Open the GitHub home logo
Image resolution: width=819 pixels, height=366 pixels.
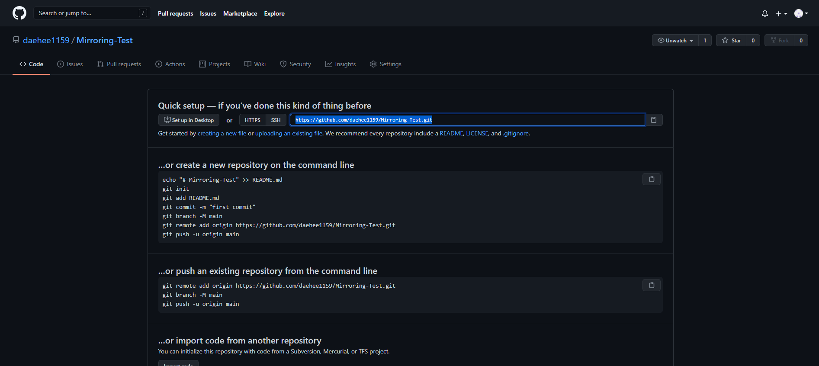point(19,13)
